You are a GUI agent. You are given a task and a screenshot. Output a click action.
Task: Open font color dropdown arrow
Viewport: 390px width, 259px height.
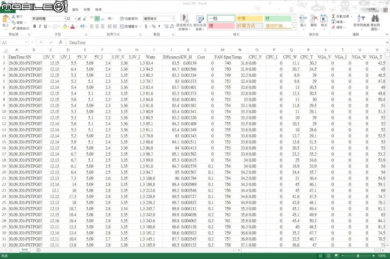pos(76,26)
